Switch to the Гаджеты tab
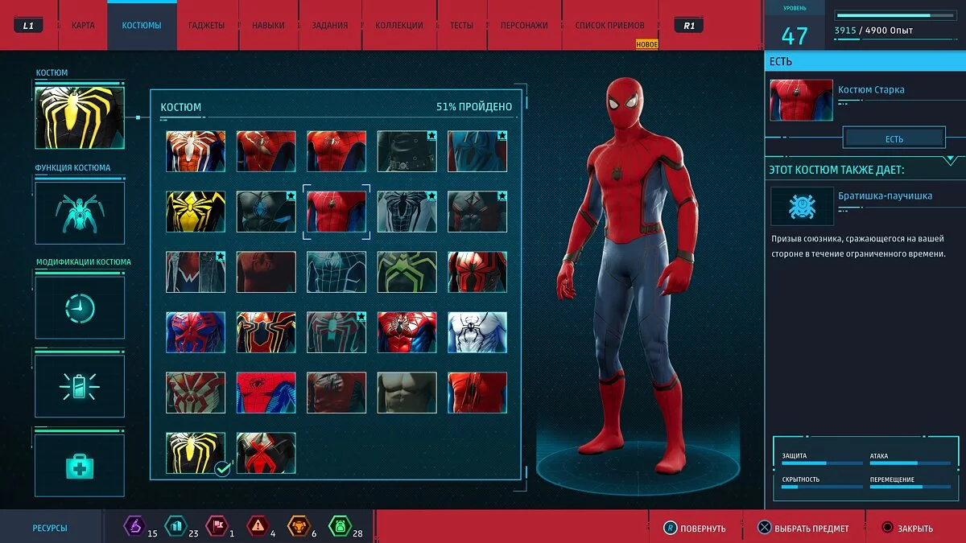Image resolution: width=966 pixels, height=543 pixels. pyautogui.click(x=206, y=25)
